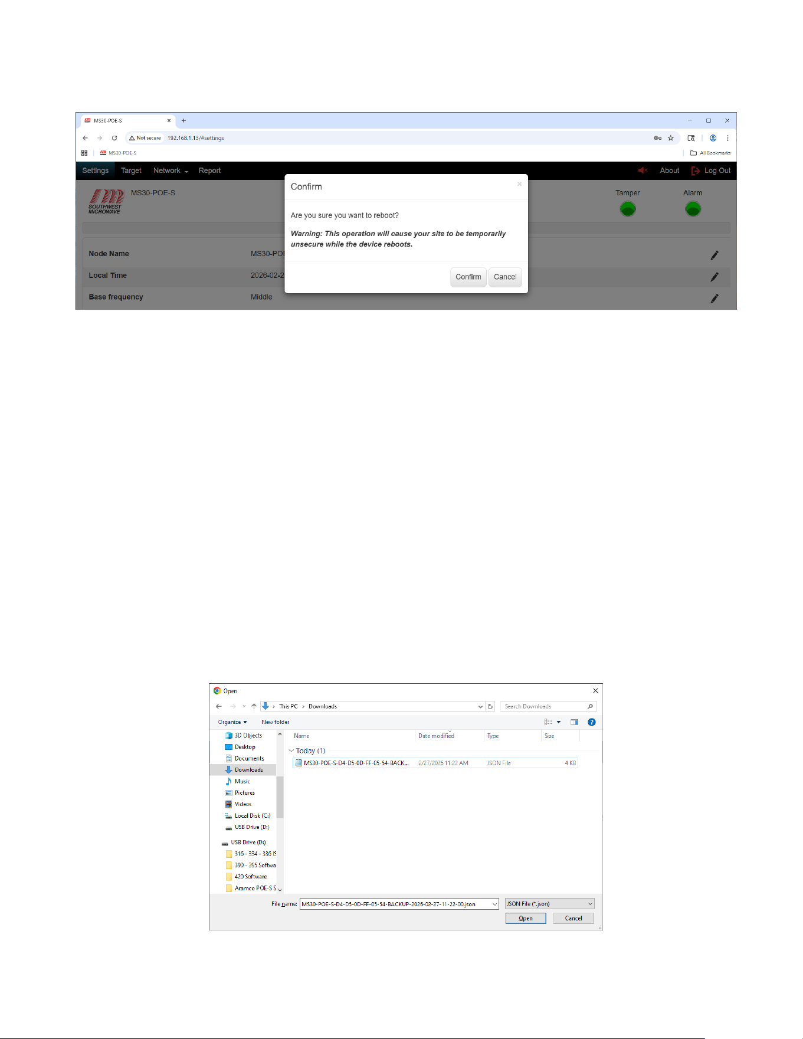Open the About page
The height and width of the screenshot is (1039, 803).
tap(669, 171)
